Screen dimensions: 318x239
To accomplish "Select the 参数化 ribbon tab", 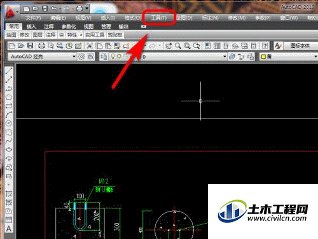I will (x=69, y=26).
